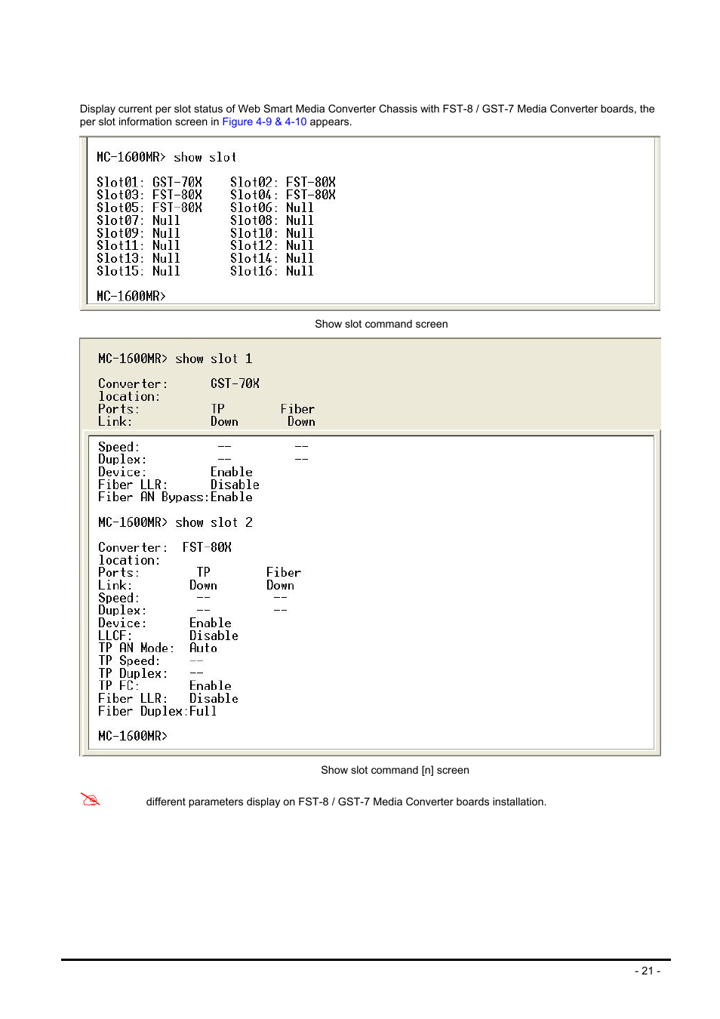Click the final 'MC-1600MR>' prompt at bottom
The width and height of the screenshot is (720, 1019).
point(133,736)
